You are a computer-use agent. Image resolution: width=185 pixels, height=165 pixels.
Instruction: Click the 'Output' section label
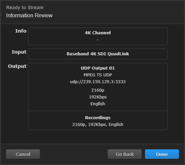click(x=17, y=66)
